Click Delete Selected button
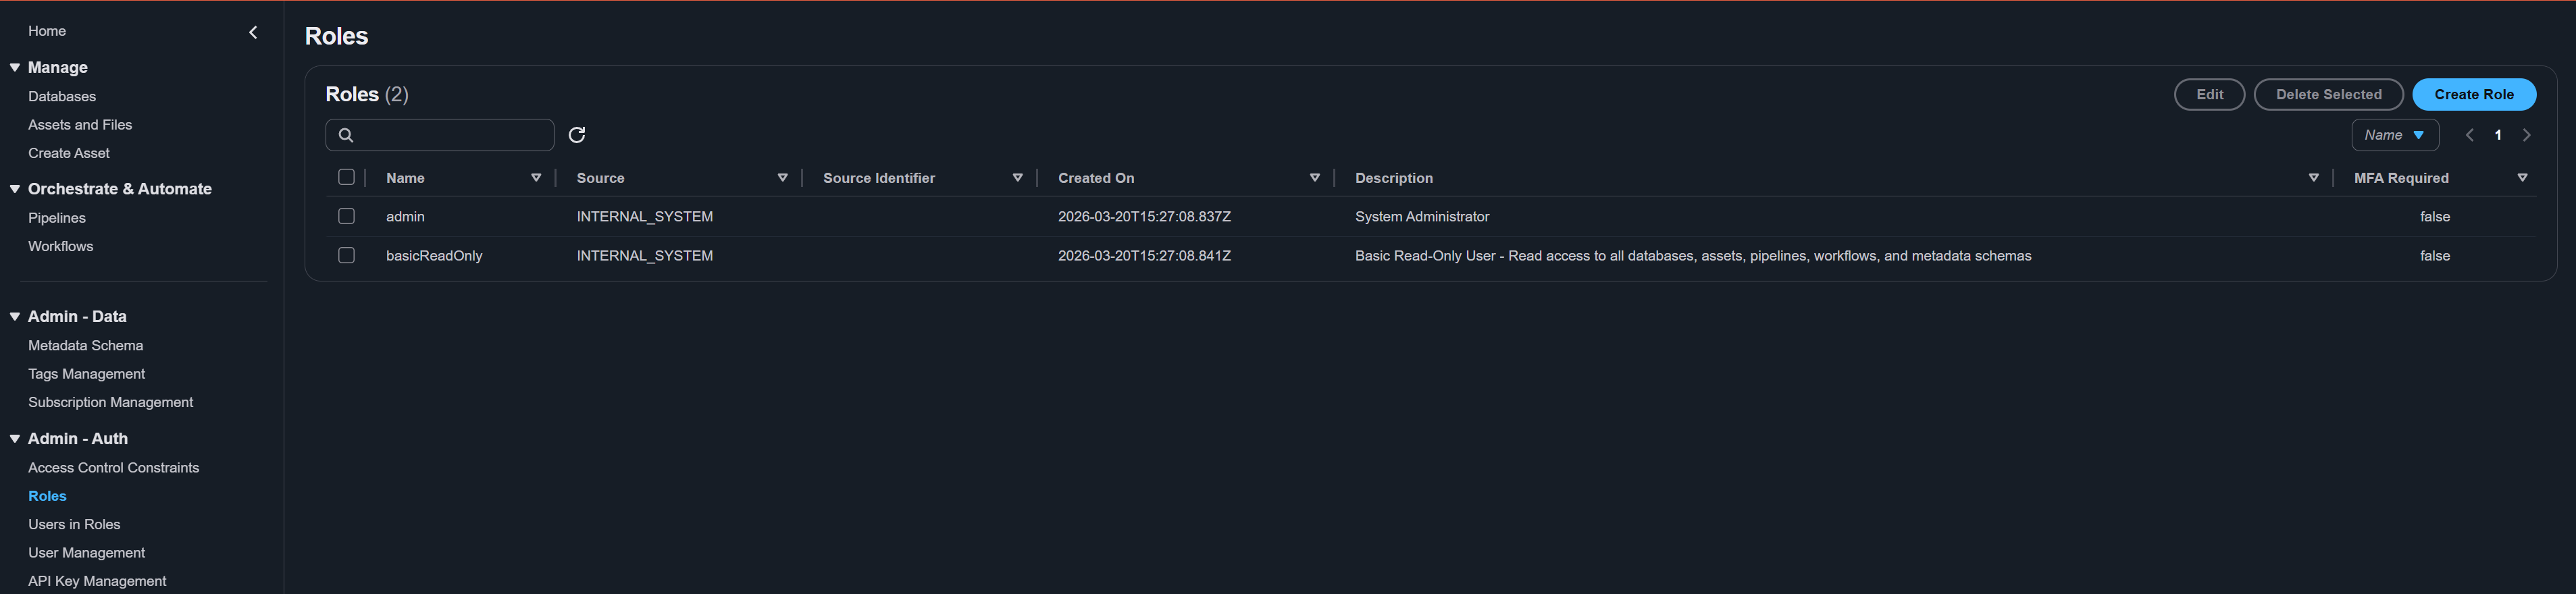2576x594 pixels. [2328, 94]
